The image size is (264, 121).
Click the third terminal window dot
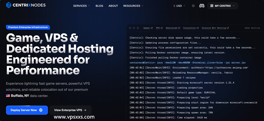click(x=138, y=28)
